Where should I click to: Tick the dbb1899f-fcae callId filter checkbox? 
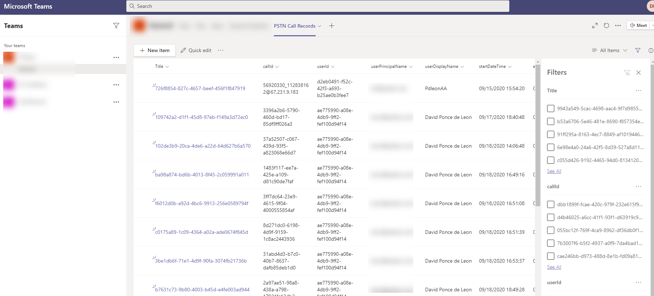(x=551, y=204)
